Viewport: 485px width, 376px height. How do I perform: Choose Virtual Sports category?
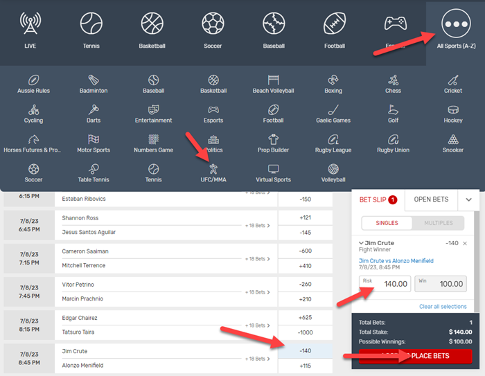point(273,172)
